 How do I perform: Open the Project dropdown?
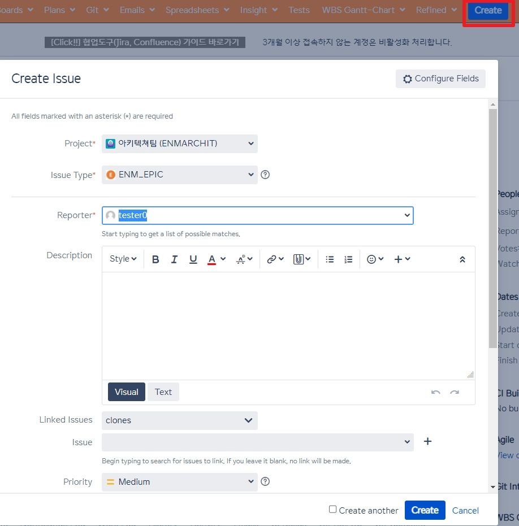point(180,144)
